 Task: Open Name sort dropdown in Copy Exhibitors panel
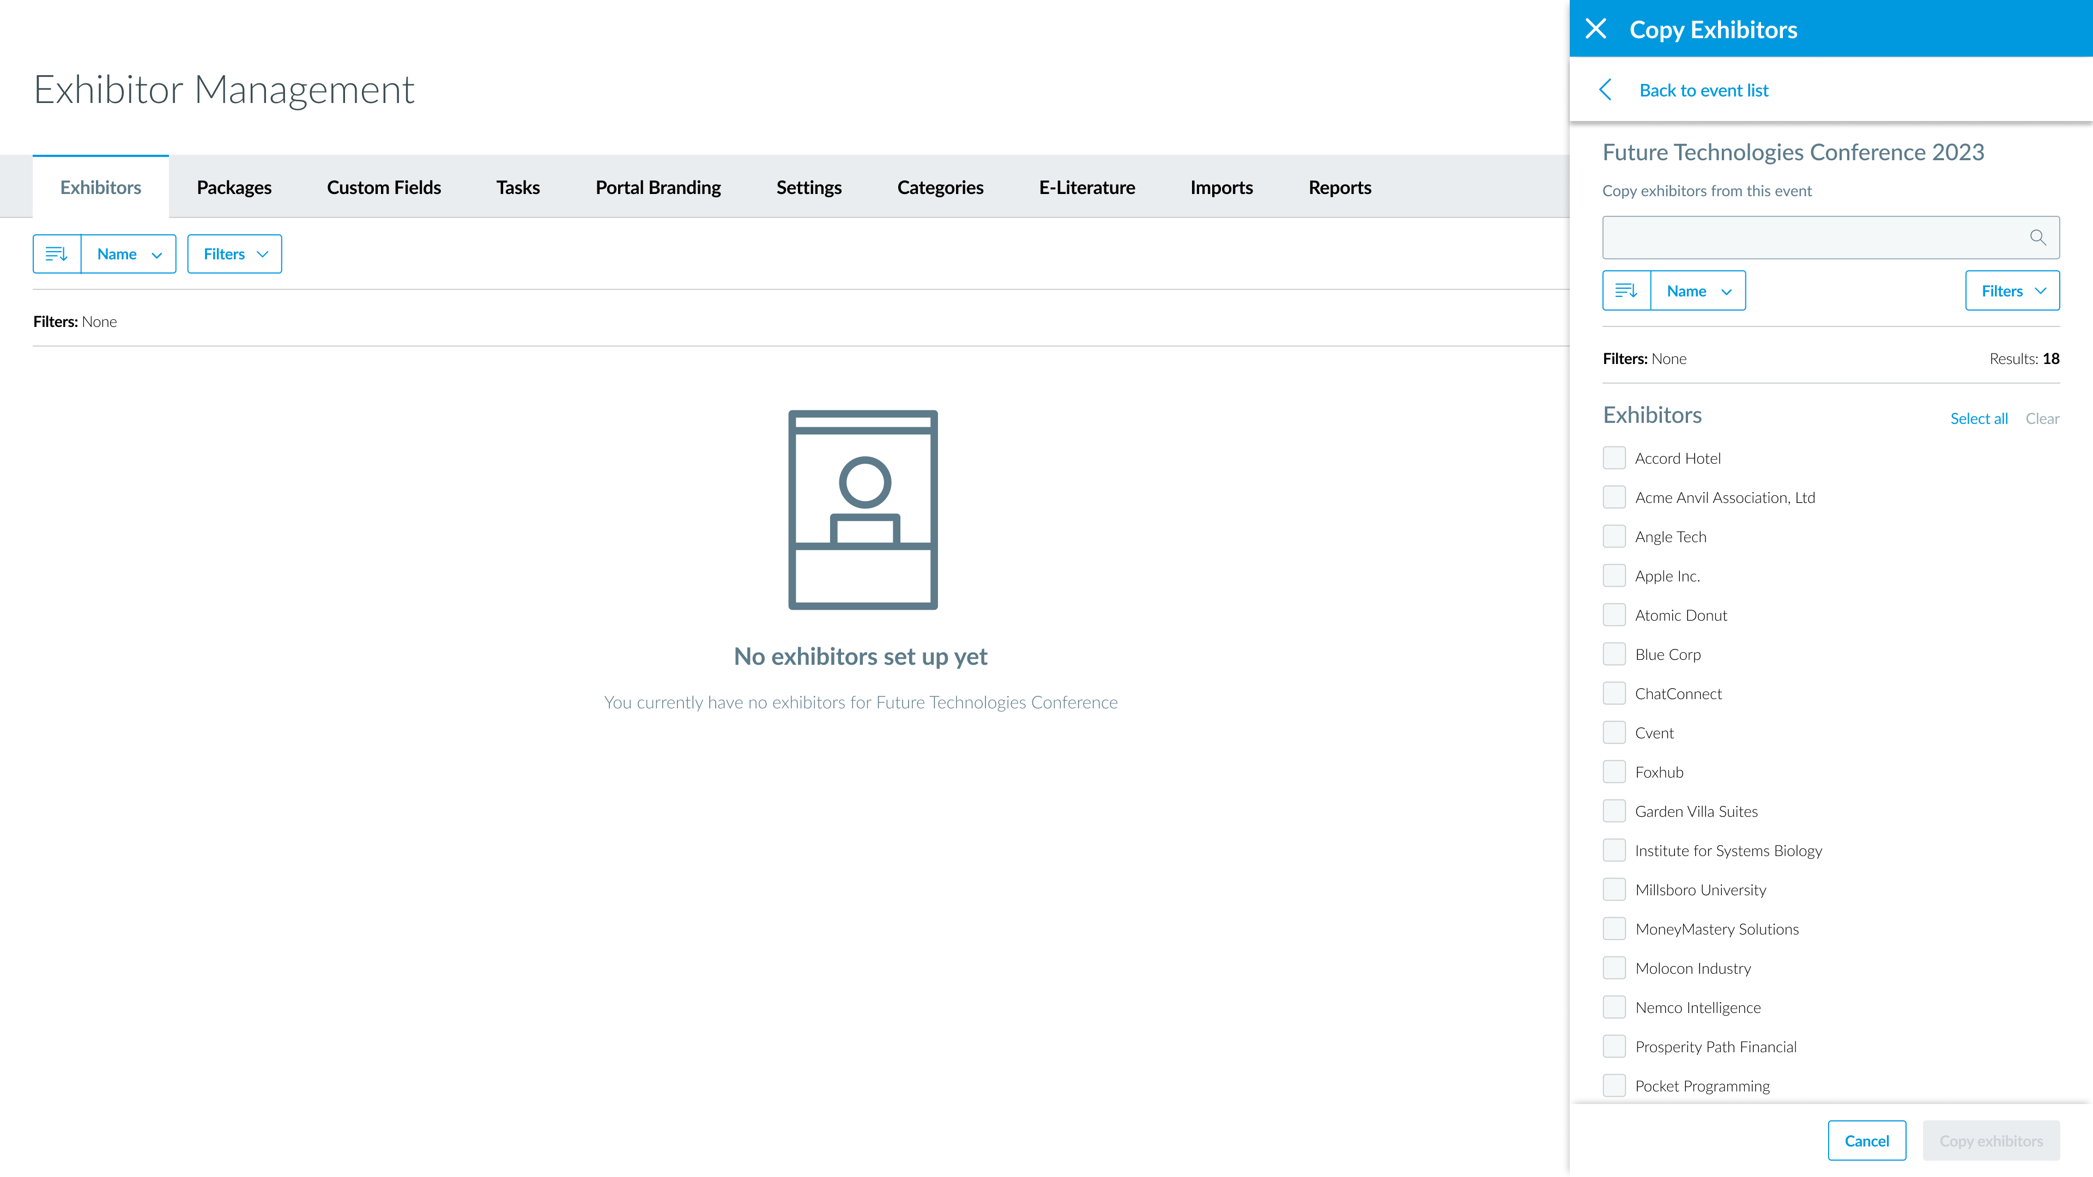click(1698, 291)
